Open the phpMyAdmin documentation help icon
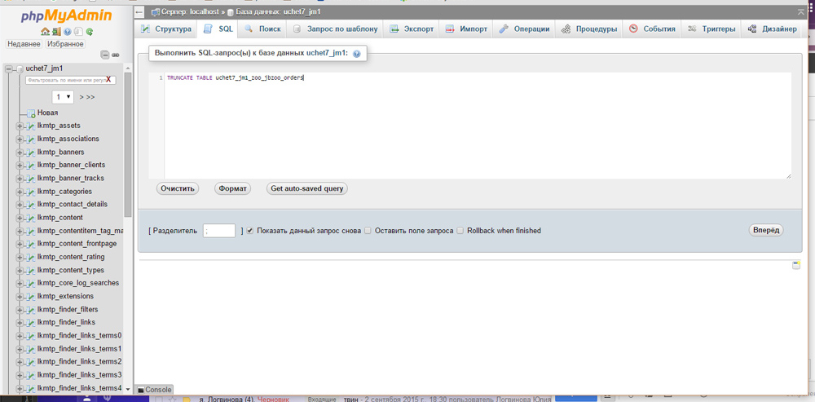 (68, 32)
